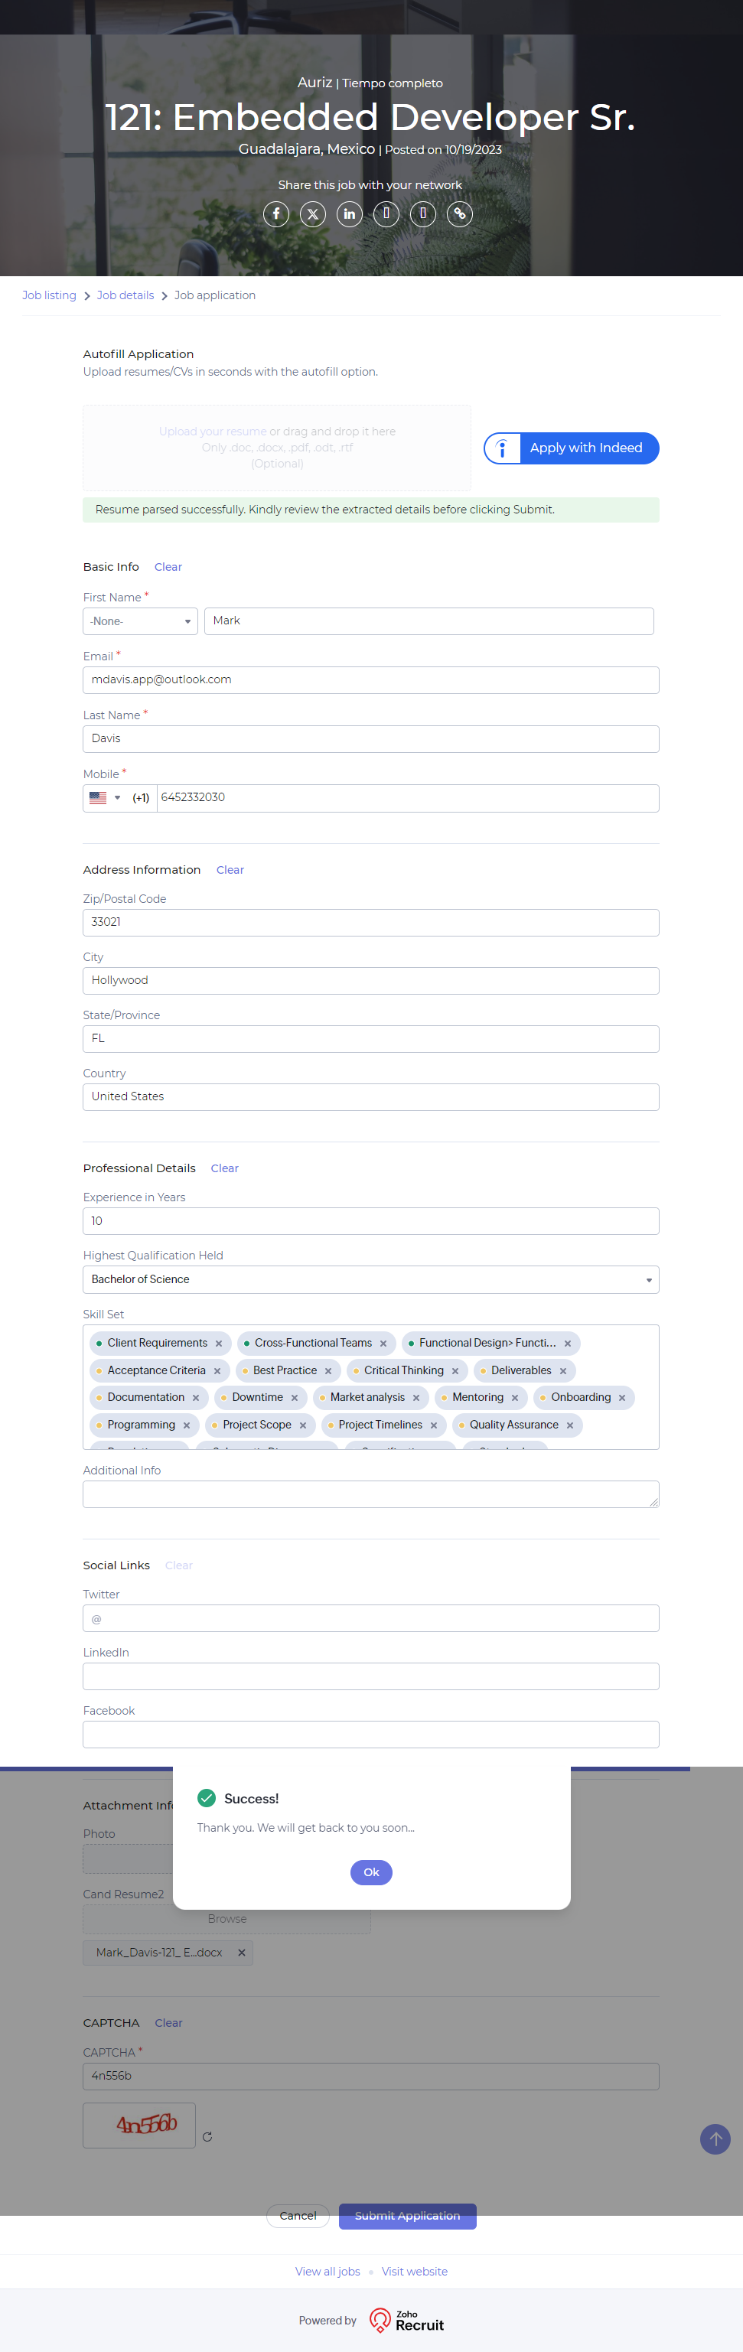
Task: Click the Submit Application button
Action: [x=407, y=2216]
